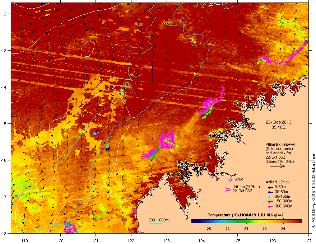Click the Temperature NOAA19_L3U colorbar title
Image resolution: width=316 pixels, height=244 pixels.
pos(246,215)
